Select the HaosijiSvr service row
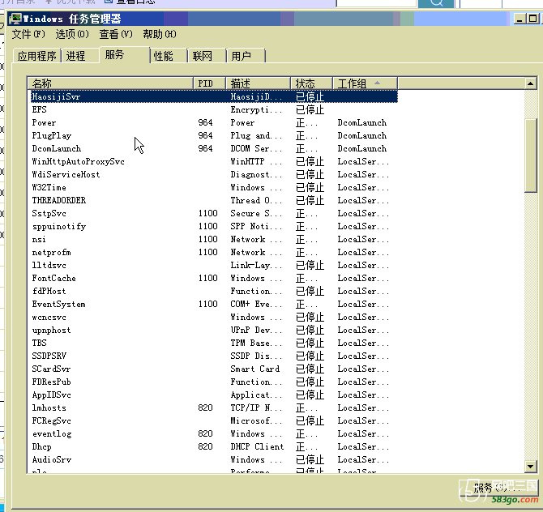The image size is (543, 512). 214,96
